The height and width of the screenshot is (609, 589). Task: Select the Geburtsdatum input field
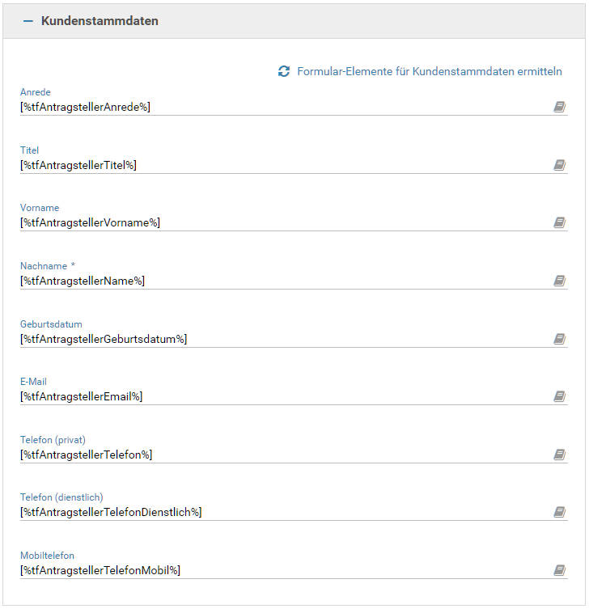click(x=283, y=339)
